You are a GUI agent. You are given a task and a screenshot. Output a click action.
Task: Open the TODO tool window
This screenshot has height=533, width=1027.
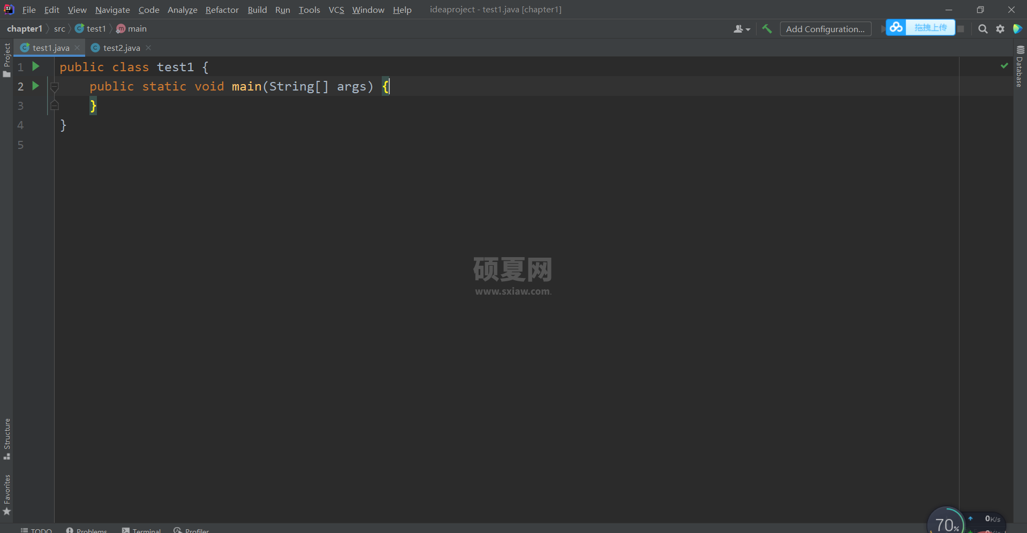pos(36,530)
